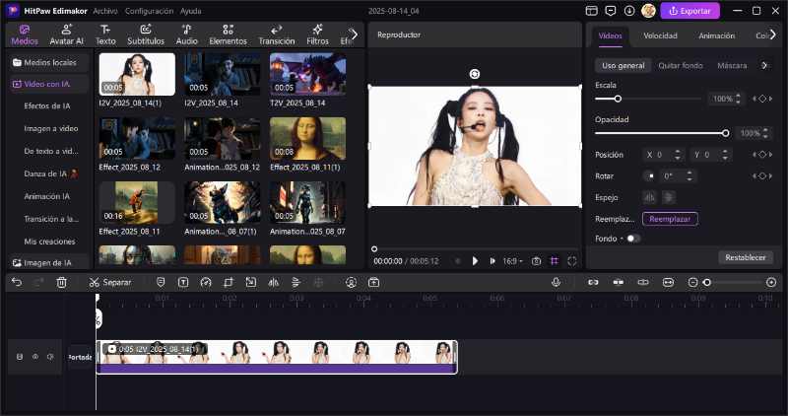Select Effect_2025_08_11(1) Mona Lisa thumbnail

click(x=307, y=138)
